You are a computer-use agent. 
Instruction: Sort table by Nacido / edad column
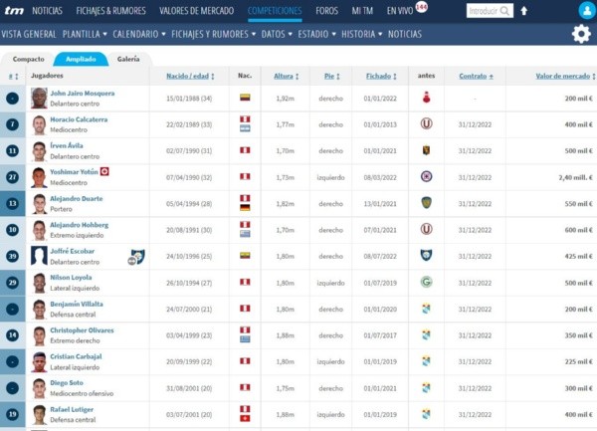click(190, 77)
